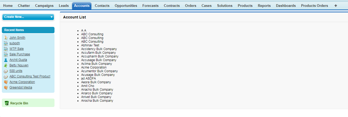Click the Recycle Bin icon

(x=7, y=103)
